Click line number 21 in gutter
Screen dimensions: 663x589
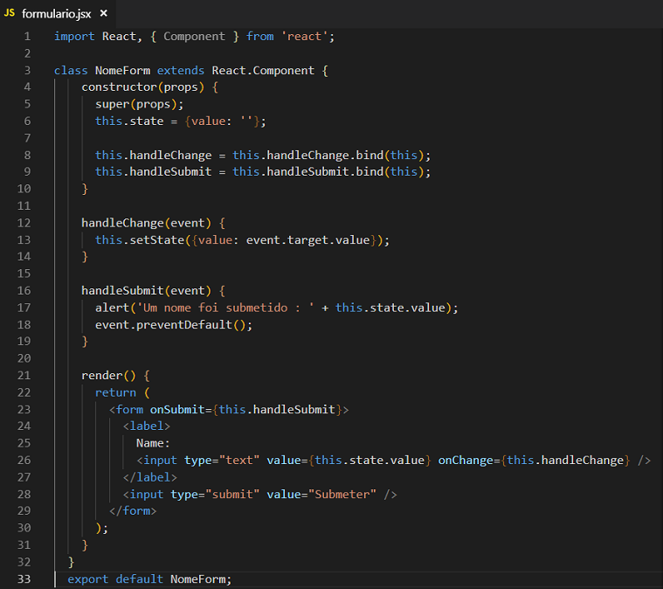coord(24,376)
